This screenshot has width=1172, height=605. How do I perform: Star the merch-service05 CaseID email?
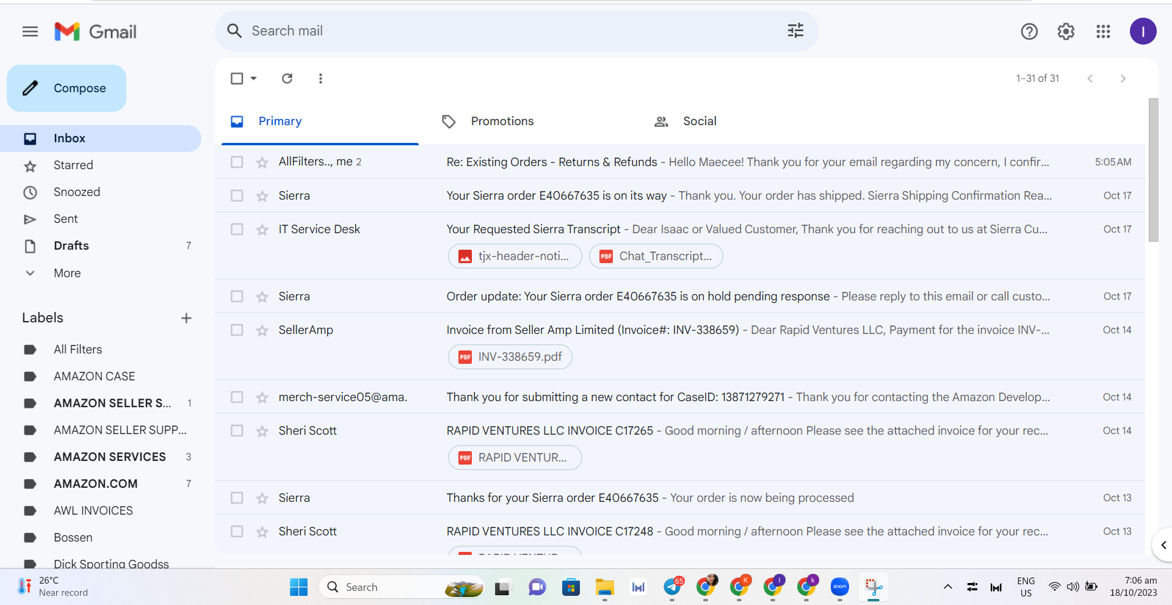[262, 397]
